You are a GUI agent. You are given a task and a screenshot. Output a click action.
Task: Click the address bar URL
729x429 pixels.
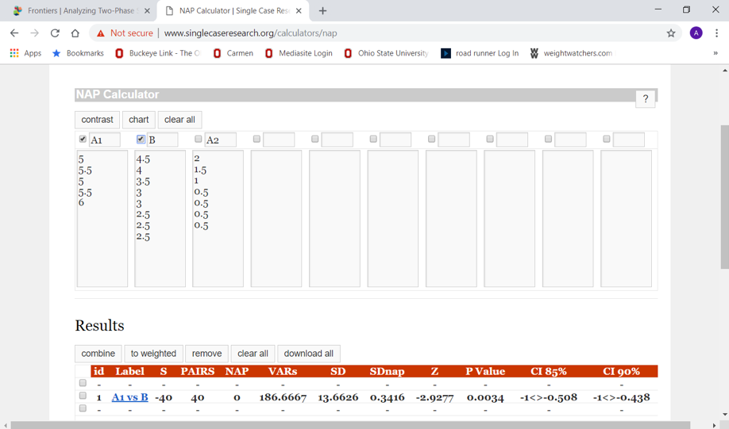[250, 33]
